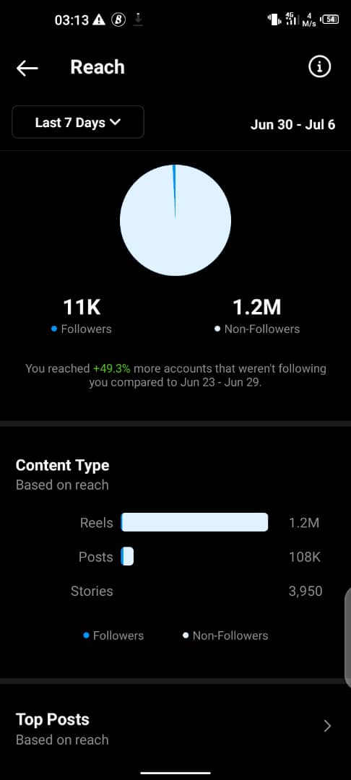Screen dimensions: 351x780
Task: Tap the Stories reach row value 3,950
Action: click(x=305, y=591)
